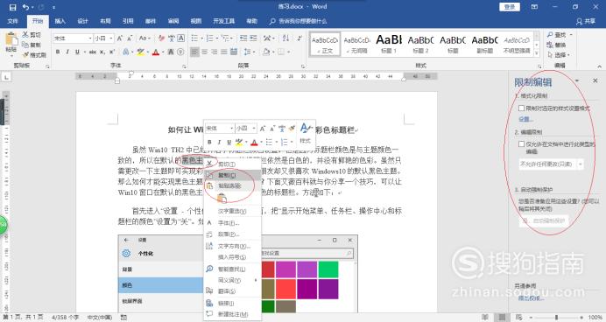Screen dimensions: 606x322
Task: Click the paste option icon in the context menu
Action: (222, 199)
